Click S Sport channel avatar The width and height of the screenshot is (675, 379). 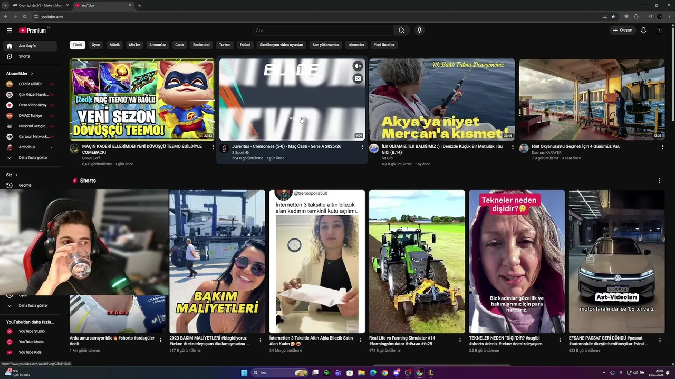pyautogui.click(x=224, y=148)
